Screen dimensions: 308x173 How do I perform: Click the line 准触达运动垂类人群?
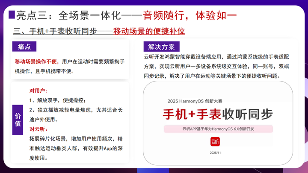click(x=53, y=148)
